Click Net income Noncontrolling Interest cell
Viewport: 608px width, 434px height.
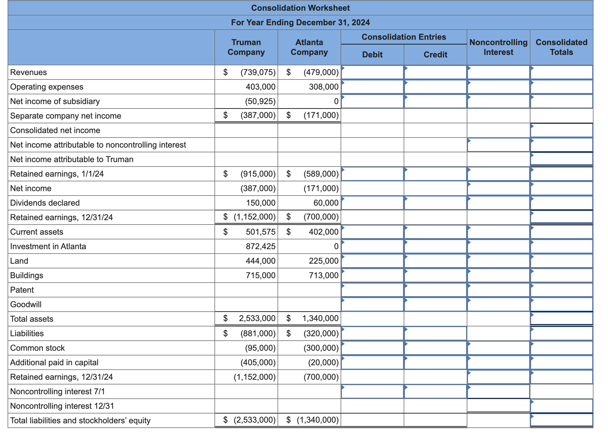(499, 188)
